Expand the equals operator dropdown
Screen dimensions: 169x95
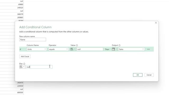(59, 49)
